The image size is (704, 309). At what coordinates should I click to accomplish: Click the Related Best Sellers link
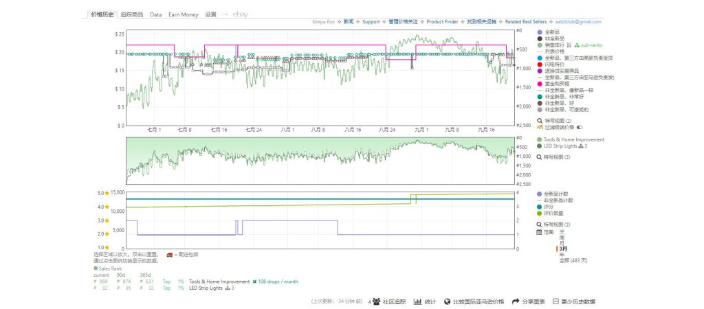[x=527, y=22]
